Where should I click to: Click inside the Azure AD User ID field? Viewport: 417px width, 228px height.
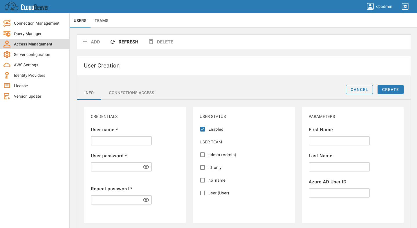click(339, 193)
